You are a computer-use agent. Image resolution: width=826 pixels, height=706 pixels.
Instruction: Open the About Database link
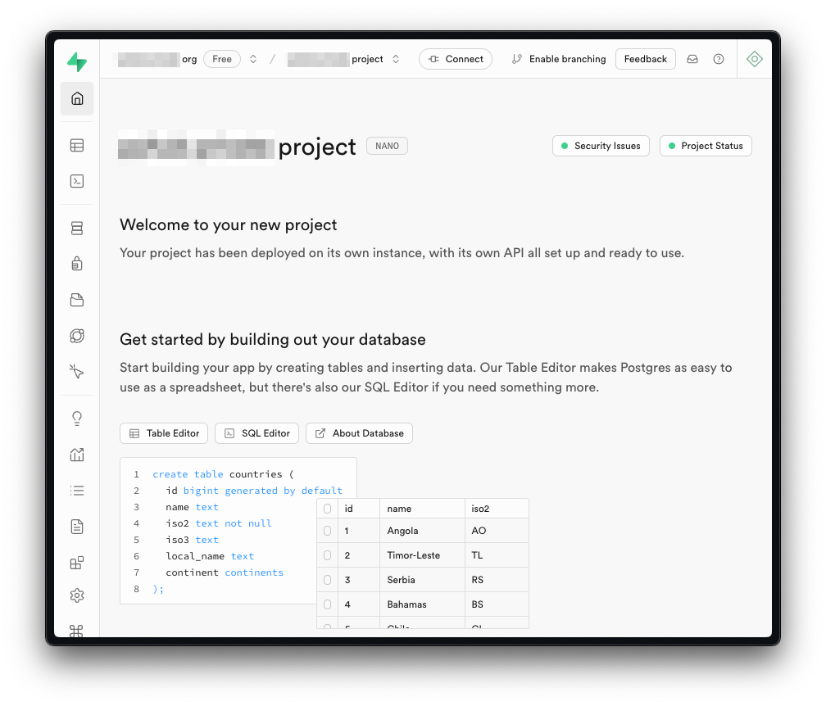pyautogui.click(x=359, y=433)
